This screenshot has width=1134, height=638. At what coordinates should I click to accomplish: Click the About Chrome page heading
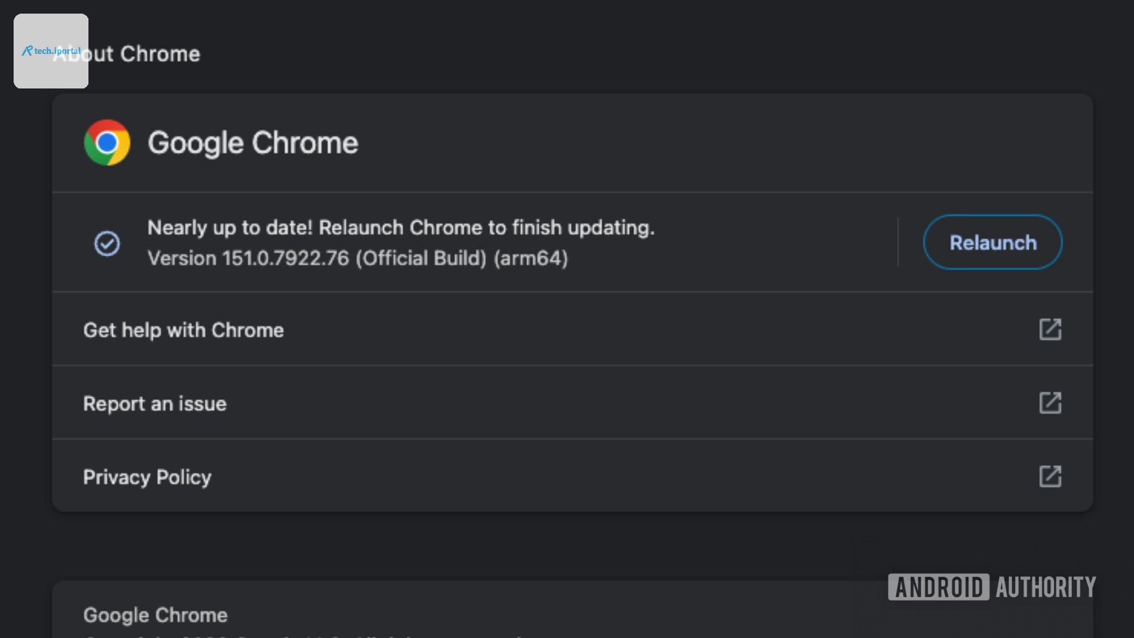(126, 54)
